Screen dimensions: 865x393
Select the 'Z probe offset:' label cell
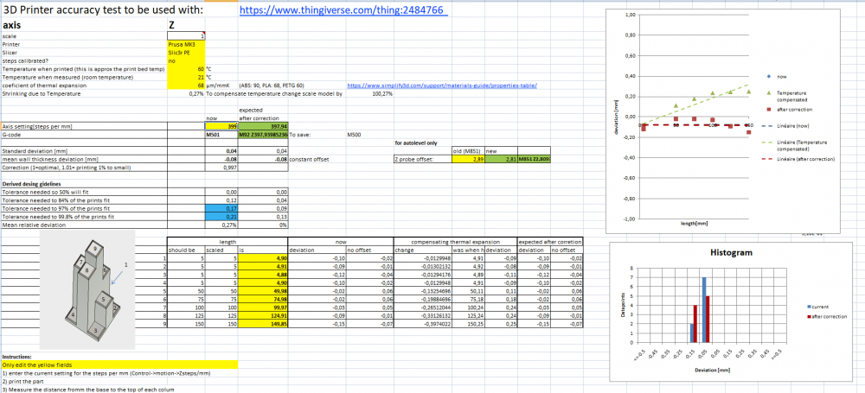(423, 159)
